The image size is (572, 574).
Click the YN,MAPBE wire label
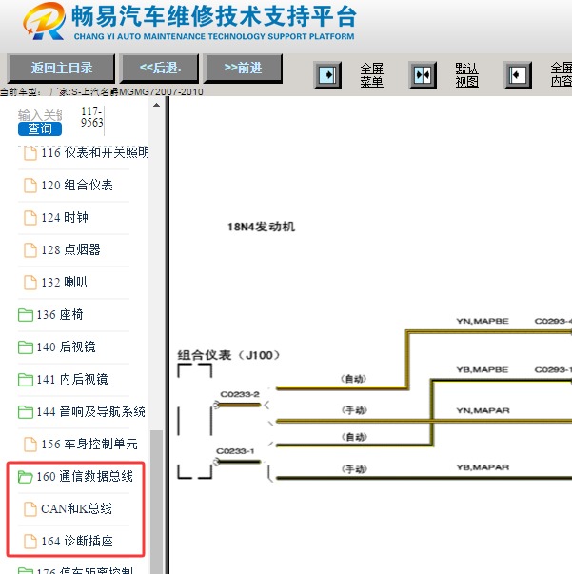point(483,322)
